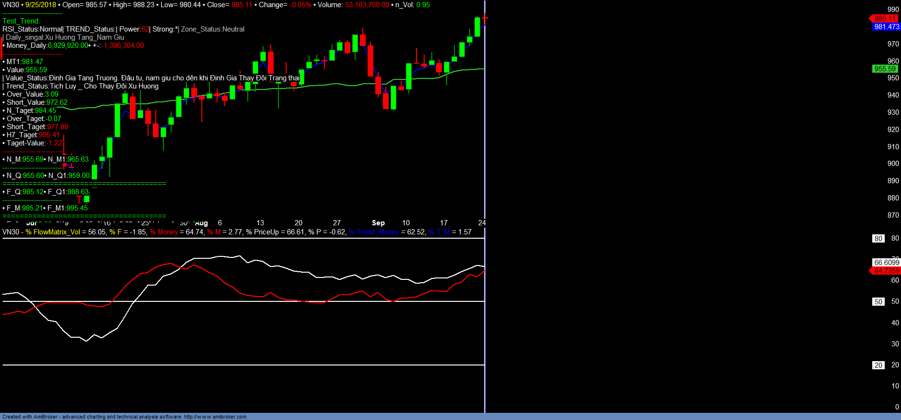Click the white 66.6099 indicator value label
901x420 pixels.
point(886,263)
